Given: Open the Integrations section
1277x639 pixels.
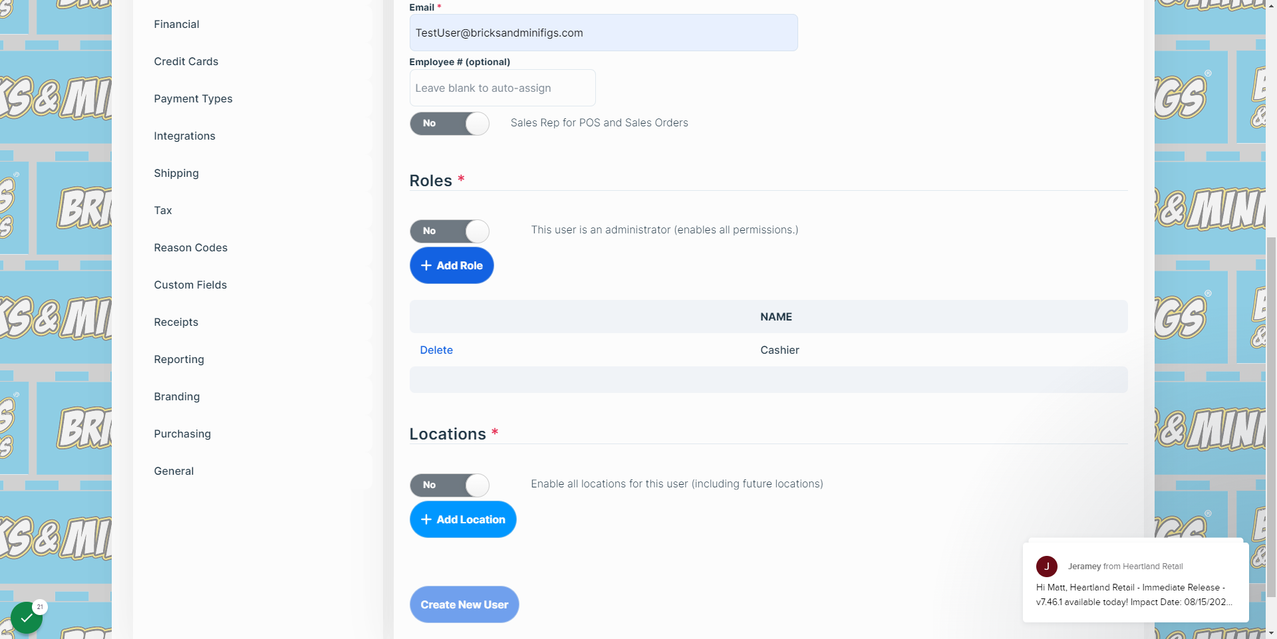Looking at the screenshot, I should pyautogui.click(x=184, y=136).
